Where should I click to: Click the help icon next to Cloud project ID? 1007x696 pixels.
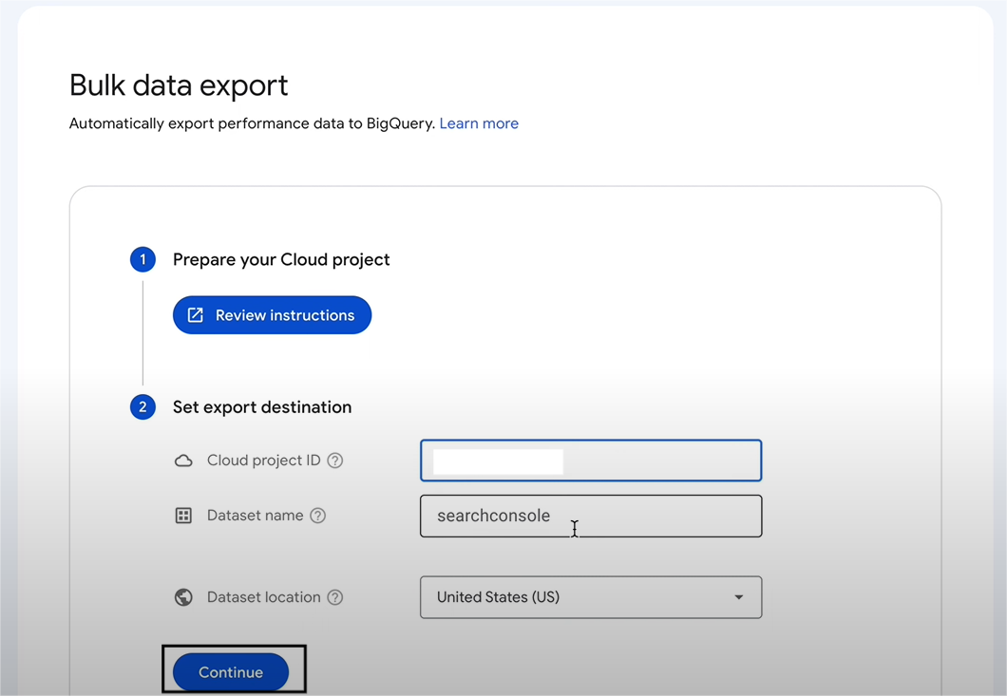click(335, 461)
